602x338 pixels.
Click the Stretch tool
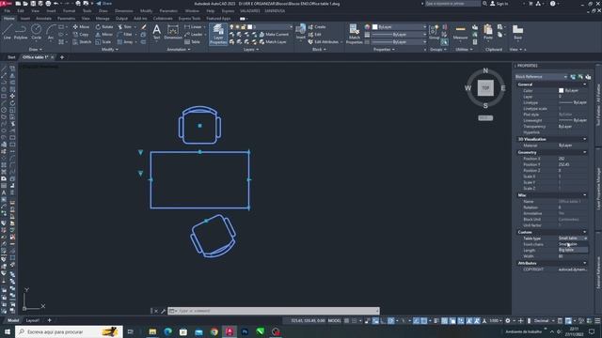point(82,41)
